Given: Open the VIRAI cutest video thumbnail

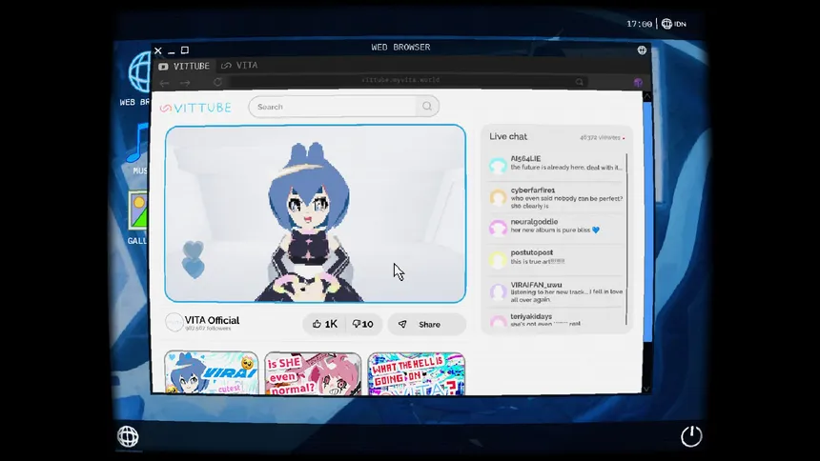Looking at the screenshot, I should coord(212,372).
